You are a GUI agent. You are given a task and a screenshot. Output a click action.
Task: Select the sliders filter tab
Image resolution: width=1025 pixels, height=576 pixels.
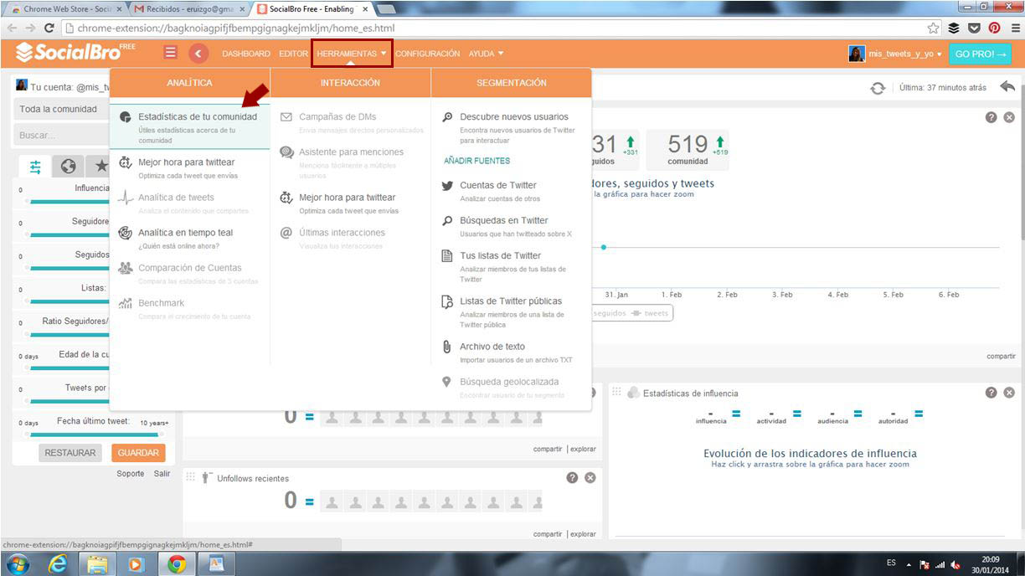(36, 167)
